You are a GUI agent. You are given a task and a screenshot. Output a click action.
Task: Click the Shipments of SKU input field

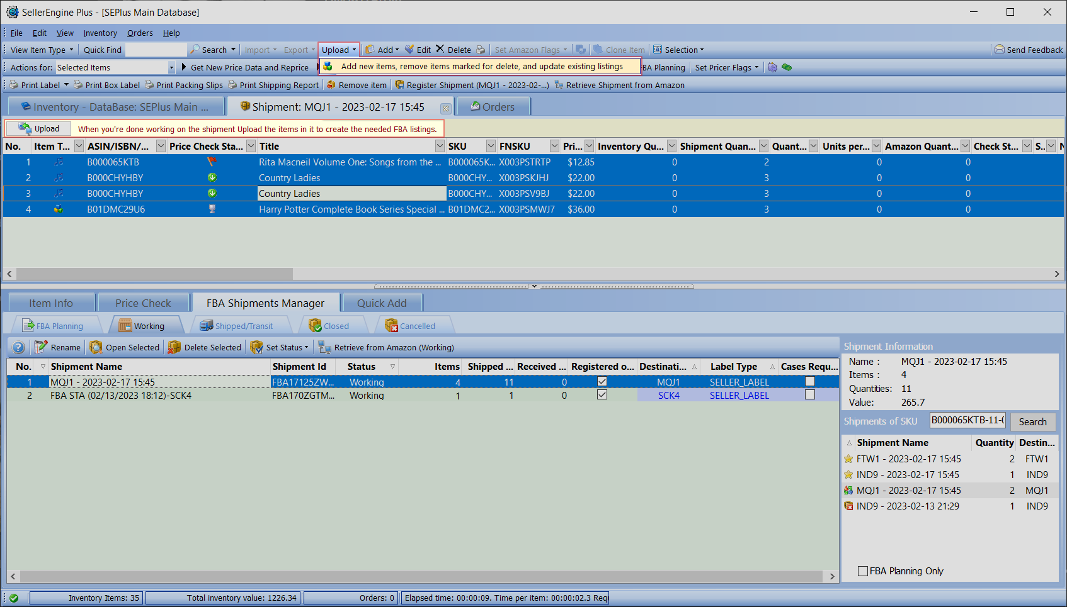[x=967, y=421]
